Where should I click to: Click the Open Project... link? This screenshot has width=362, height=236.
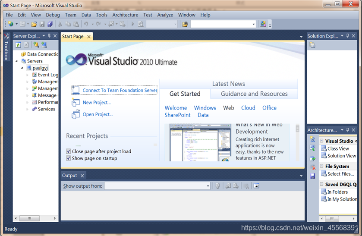(x=98, y=114)
